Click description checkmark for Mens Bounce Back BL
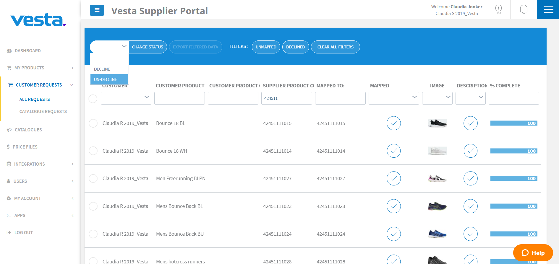The image size is (559, 264). (x=471, y=206)
